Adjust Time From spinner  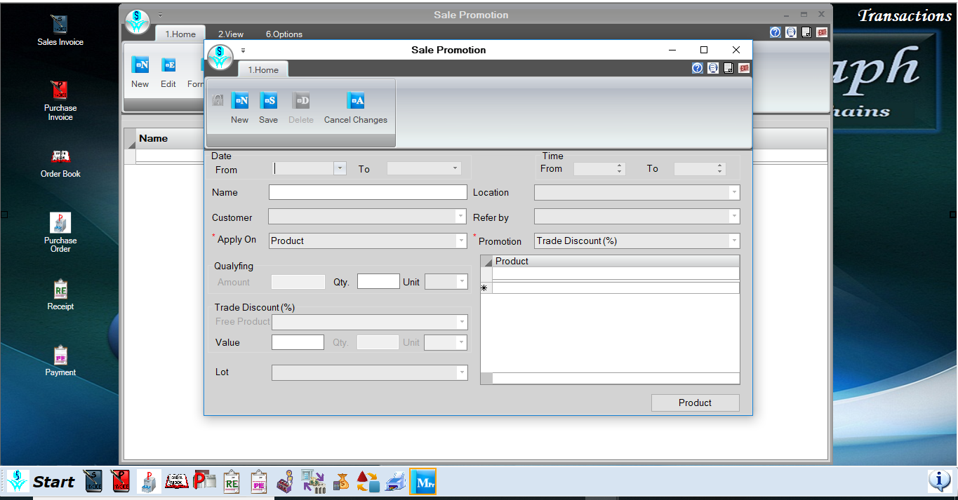click(620, 168)
